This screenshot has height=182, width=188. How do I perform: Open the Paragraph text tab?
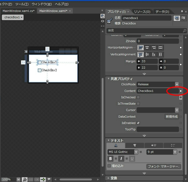(135, 145)
